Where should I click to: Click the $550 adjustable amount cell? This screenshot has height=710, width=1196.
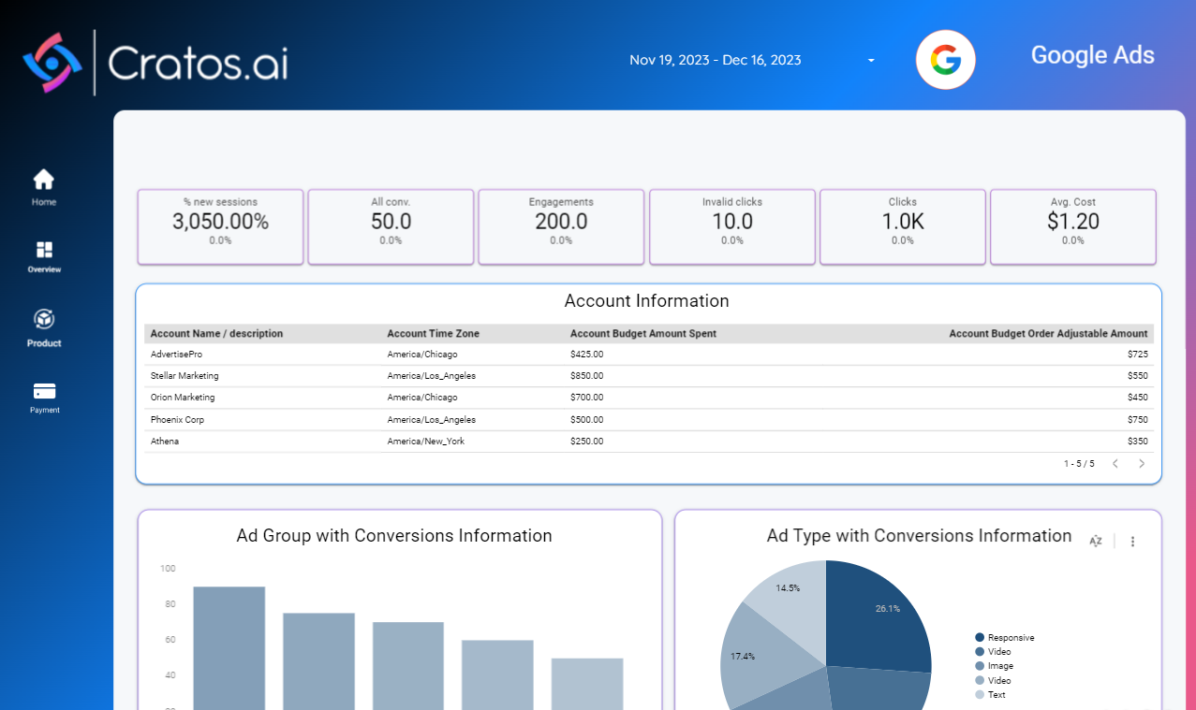tap(1138, 376)
